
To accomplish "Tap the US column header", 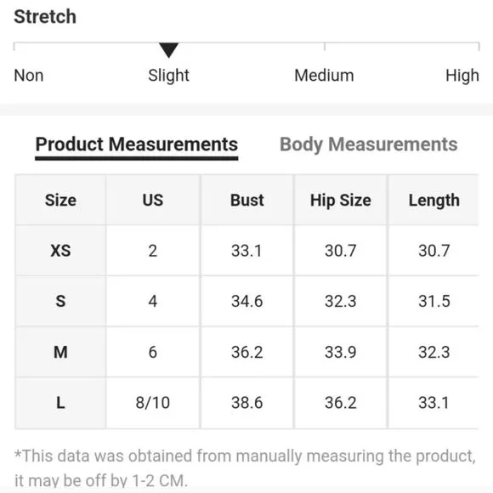I will point(153,200).
